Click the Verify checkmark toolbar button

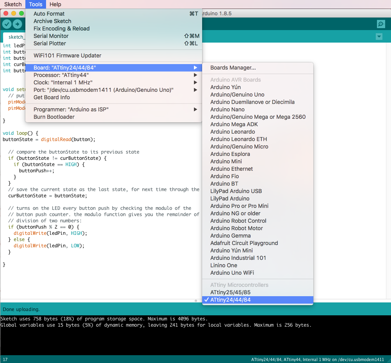[7, 24]
